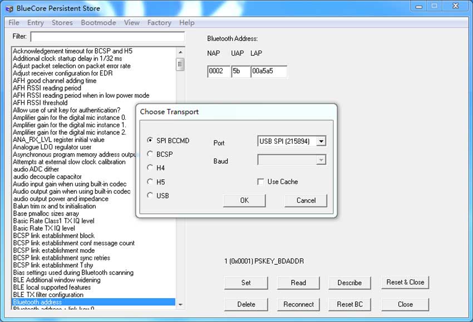Click the Close button next to Reset BC
This screenshot has height=322, width=473.
[x=405, y=304]
